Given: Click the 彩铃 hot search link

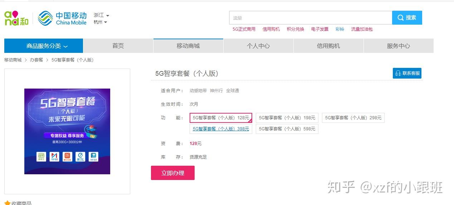Looking at the screenshot, I should tap(340, 29).
